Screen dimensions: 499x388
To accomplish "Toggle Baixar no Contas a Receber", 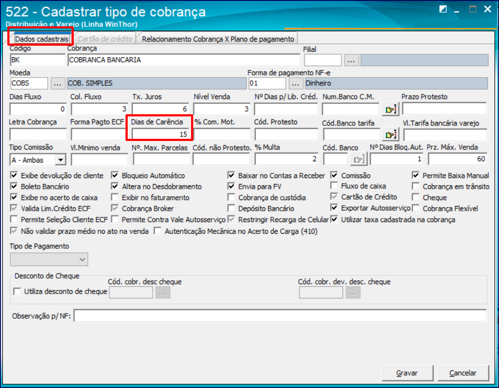I will (231, 175).
